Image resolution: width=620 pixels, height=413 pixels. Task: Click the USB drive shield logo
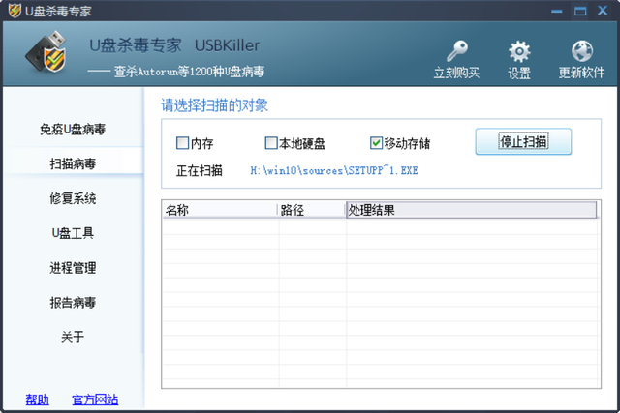point(46,51)
